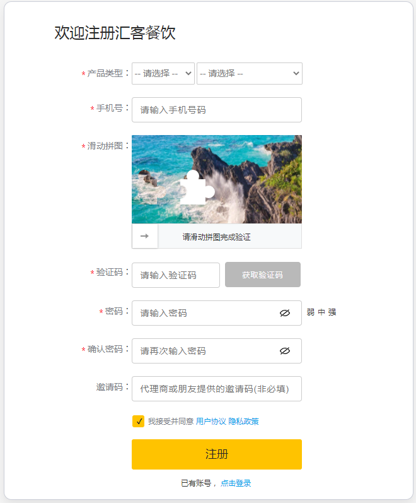Click the 获取验证码 button
The width and height of the screenshot is (416, 503).
(263, 275)
